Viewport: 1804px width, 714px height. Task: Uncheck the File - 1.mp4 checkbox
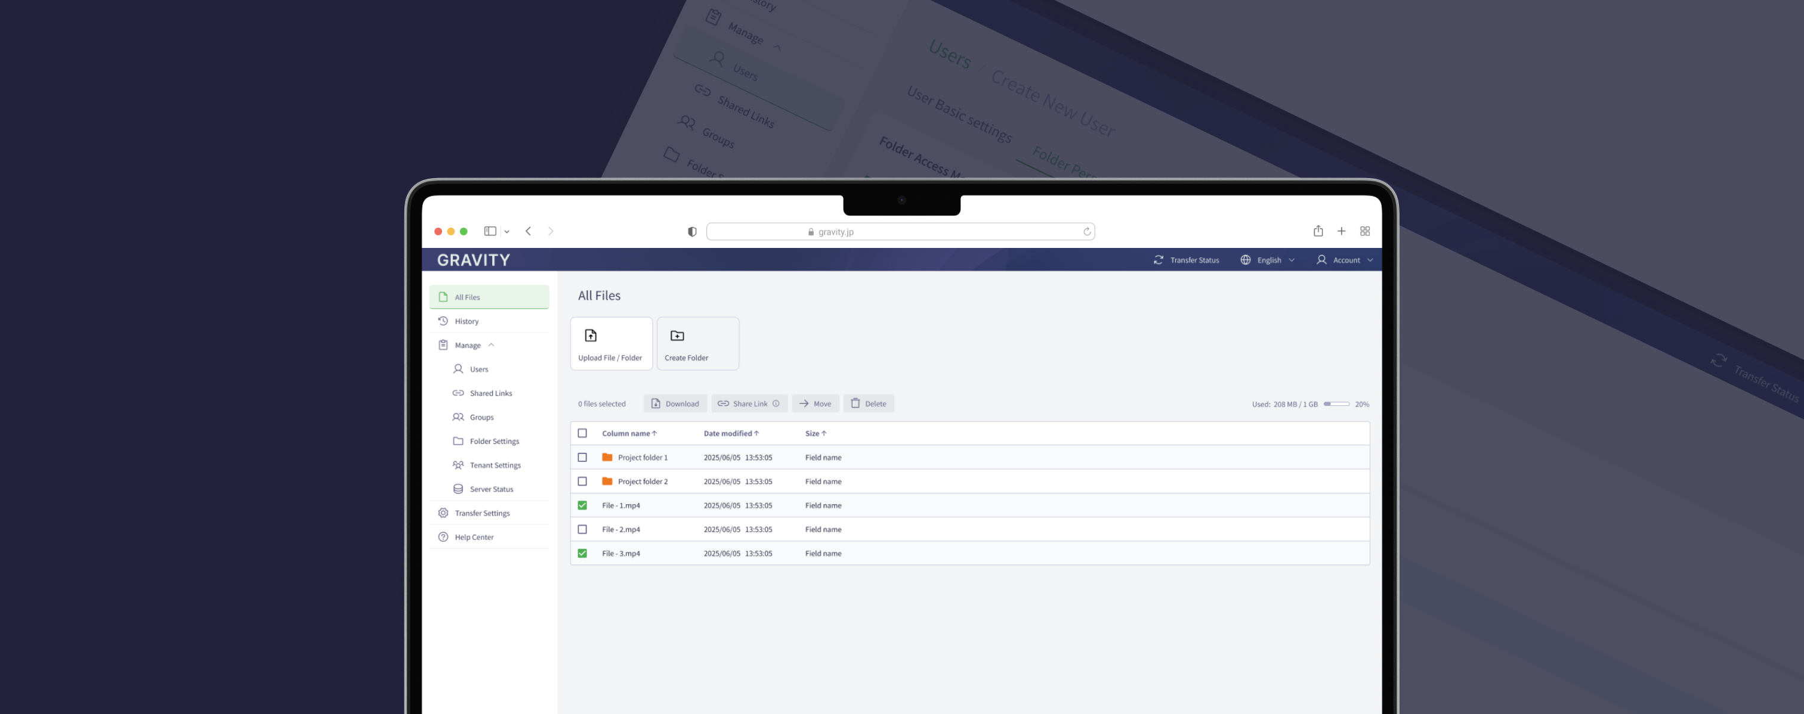582,505
